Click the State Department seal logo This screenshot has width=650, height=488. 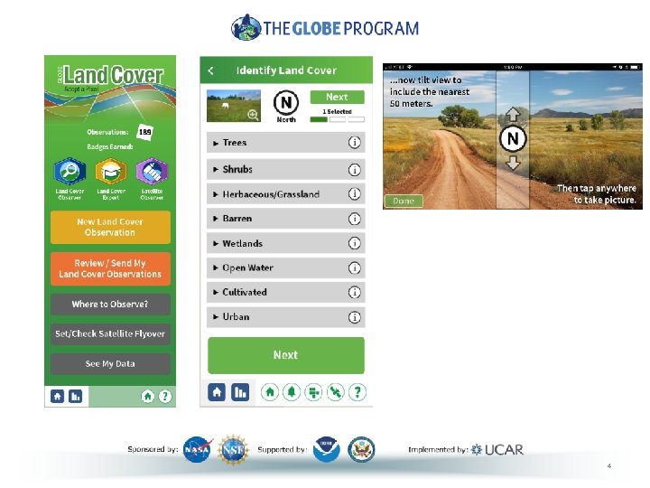coord(361,449)
